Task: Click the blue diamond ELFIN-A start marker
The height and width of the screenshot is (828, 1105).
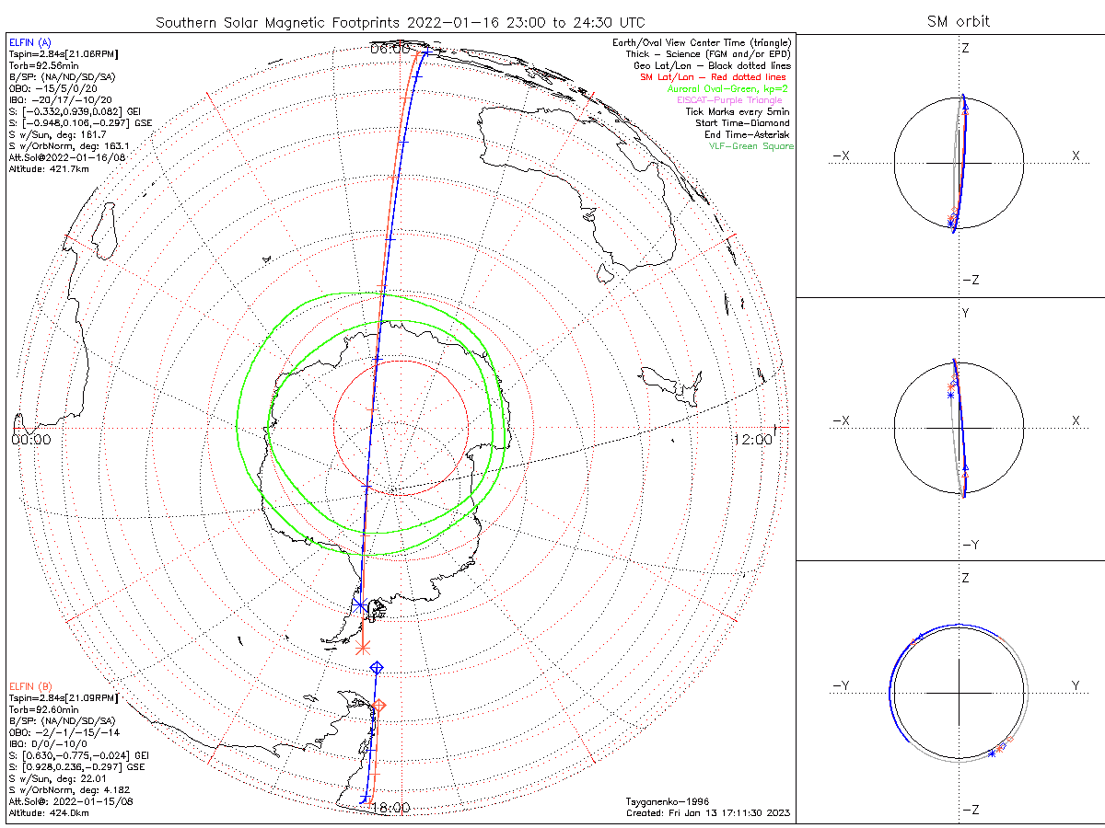Action: [376, 667]
